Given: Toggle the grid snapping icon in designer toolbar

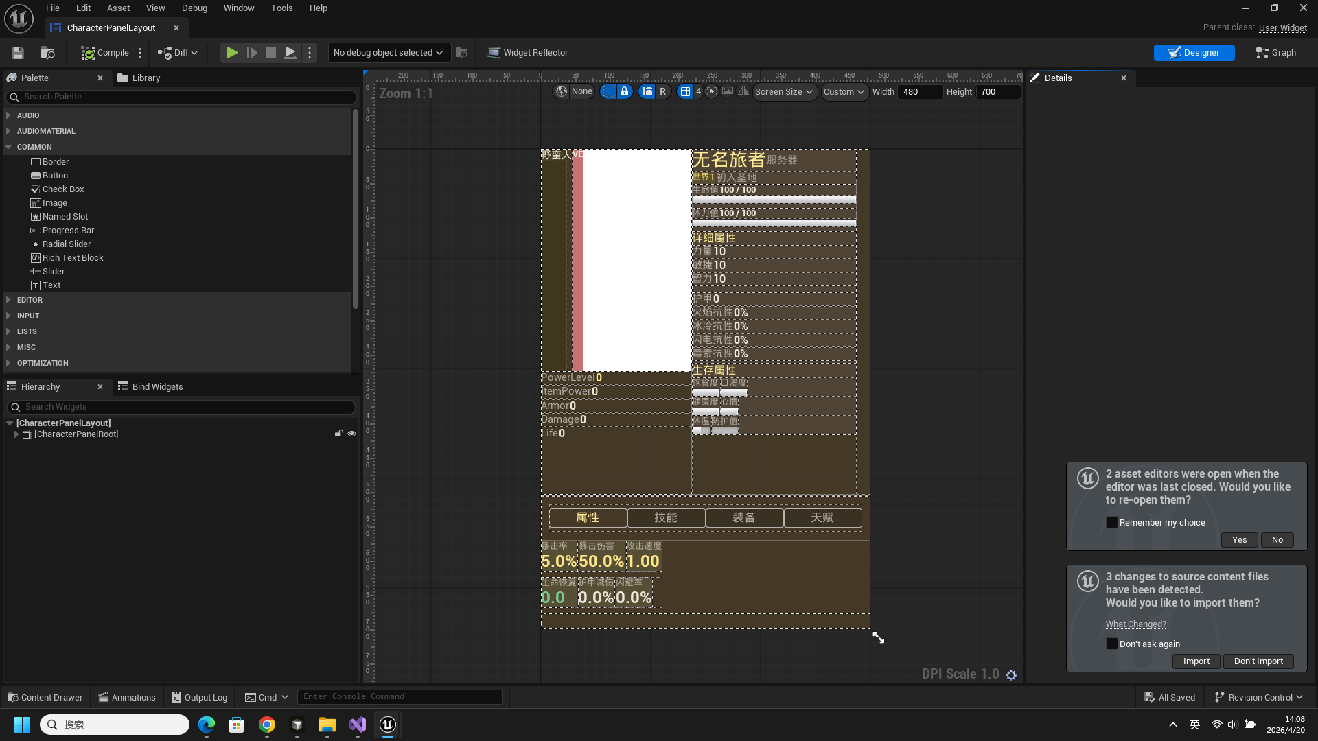Looking at the screenshot, I should 685,91.
